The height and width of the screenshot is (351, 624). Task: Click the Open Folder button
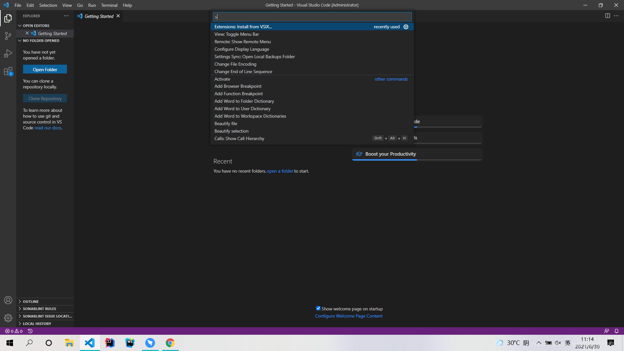click(x=45, y=69)
